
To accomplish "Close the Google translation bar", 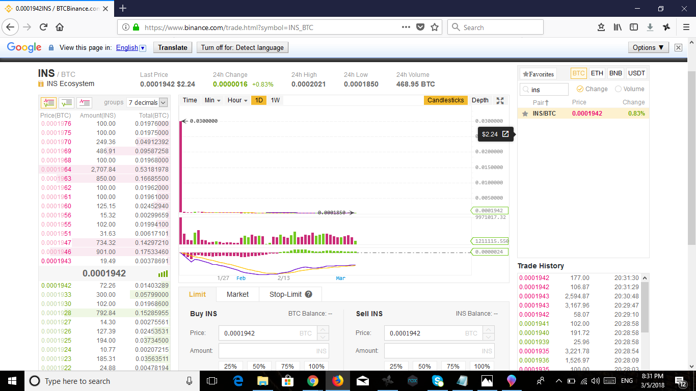I will point(678,47).
